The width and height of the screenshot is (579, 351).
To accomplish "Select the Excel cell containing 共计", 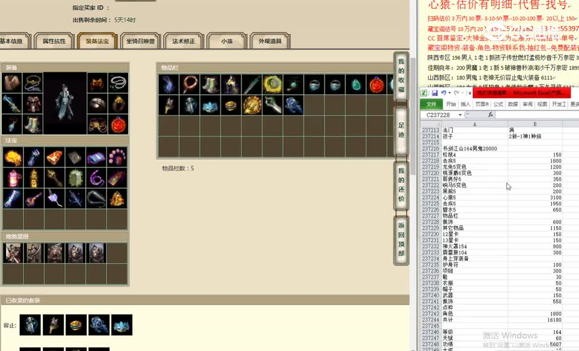I will (x=474, y=320).
